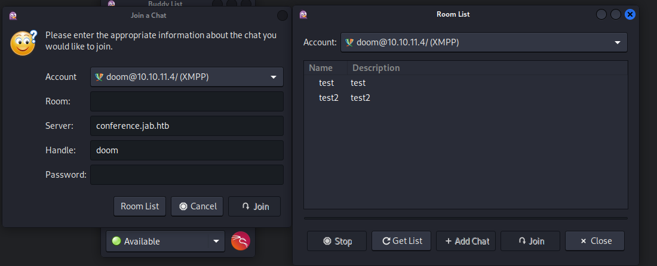Image resolution: width=657 pixels, height=266 pixels.
Task: Click the Add Chat button
Action: coord(466,241)
